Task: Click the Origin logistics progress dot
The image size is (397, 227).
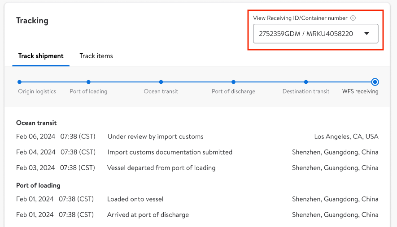Action: tap(19, 82)
